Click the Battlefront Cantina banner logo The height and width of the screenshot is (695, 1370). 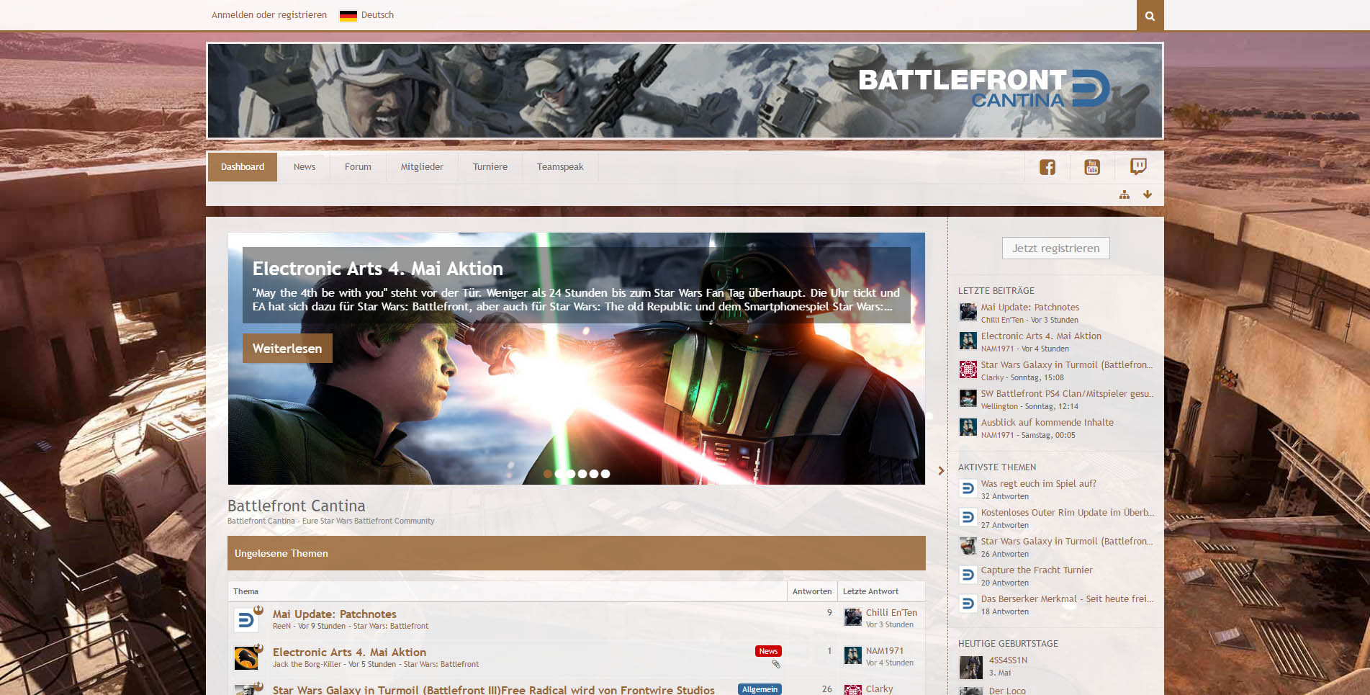(983, 89)
